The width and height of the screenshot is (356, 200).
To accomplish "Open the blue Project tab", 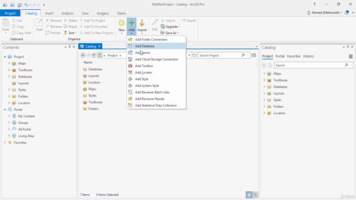I will [x=10, y=13].
